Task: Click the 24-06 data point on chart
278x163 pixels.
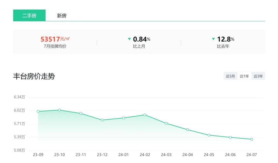Action: pos(230,137)
